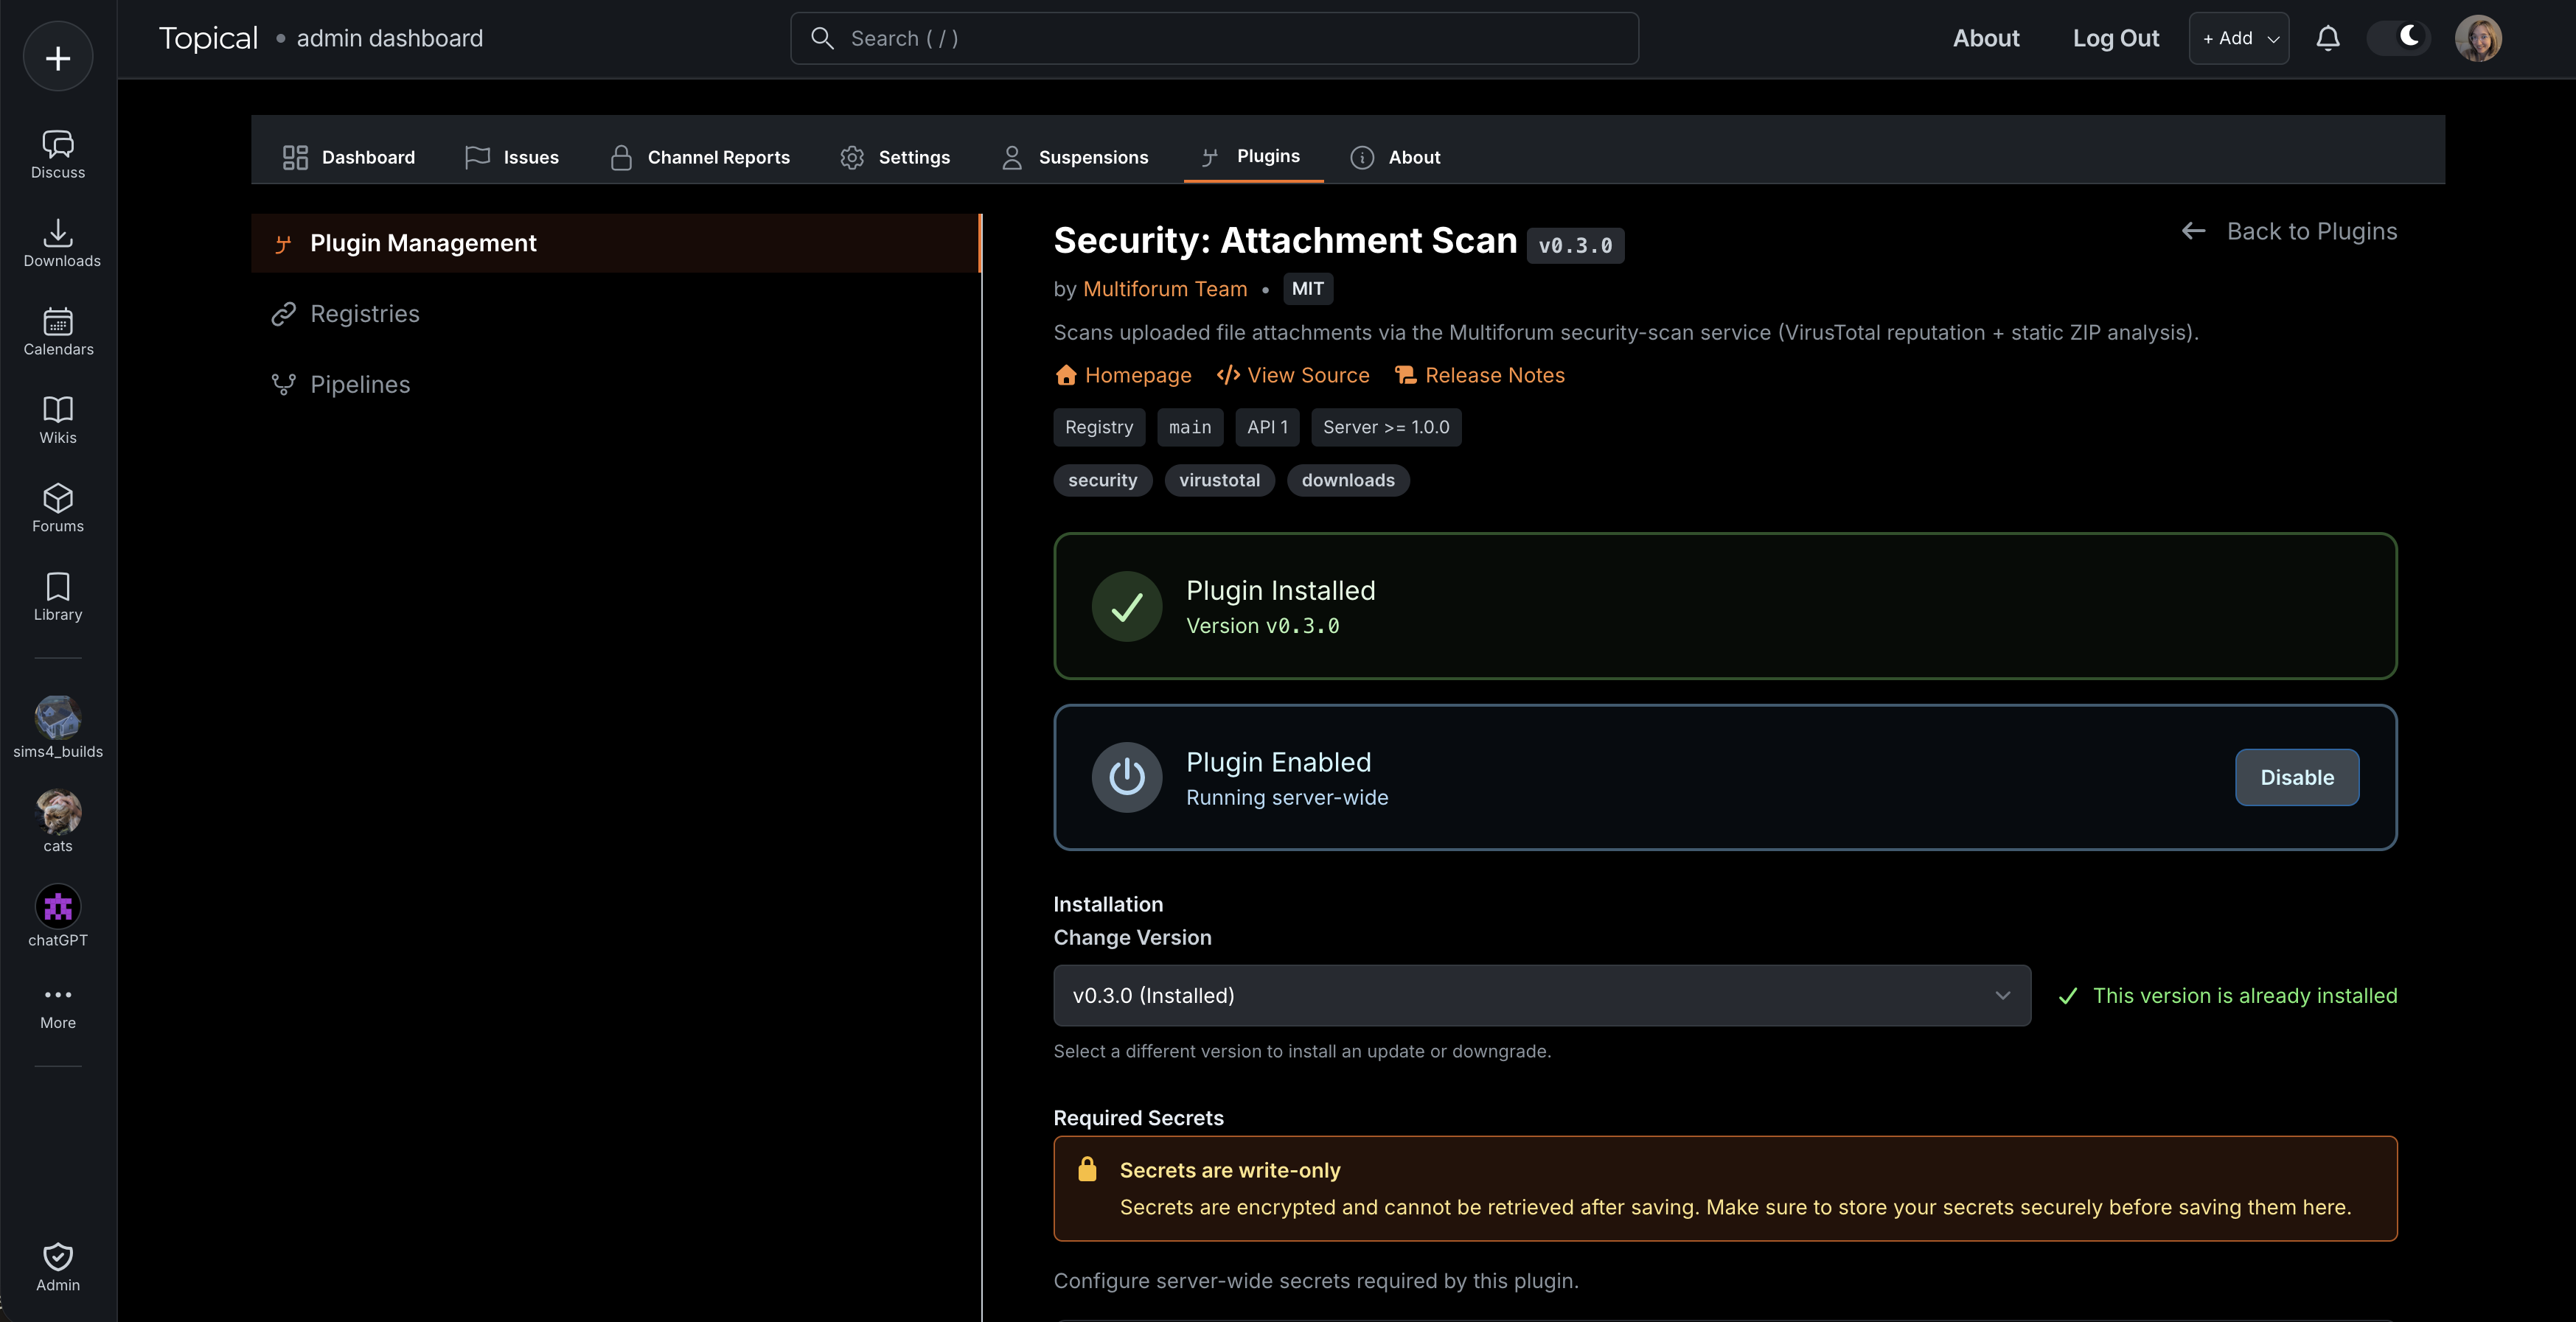
Task: Switch to the Channel Reports tab
Action: tap(700, 157)
